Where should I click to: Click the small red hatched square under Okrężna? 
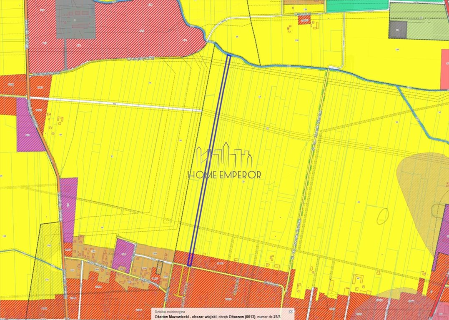[x=304, y=20]
